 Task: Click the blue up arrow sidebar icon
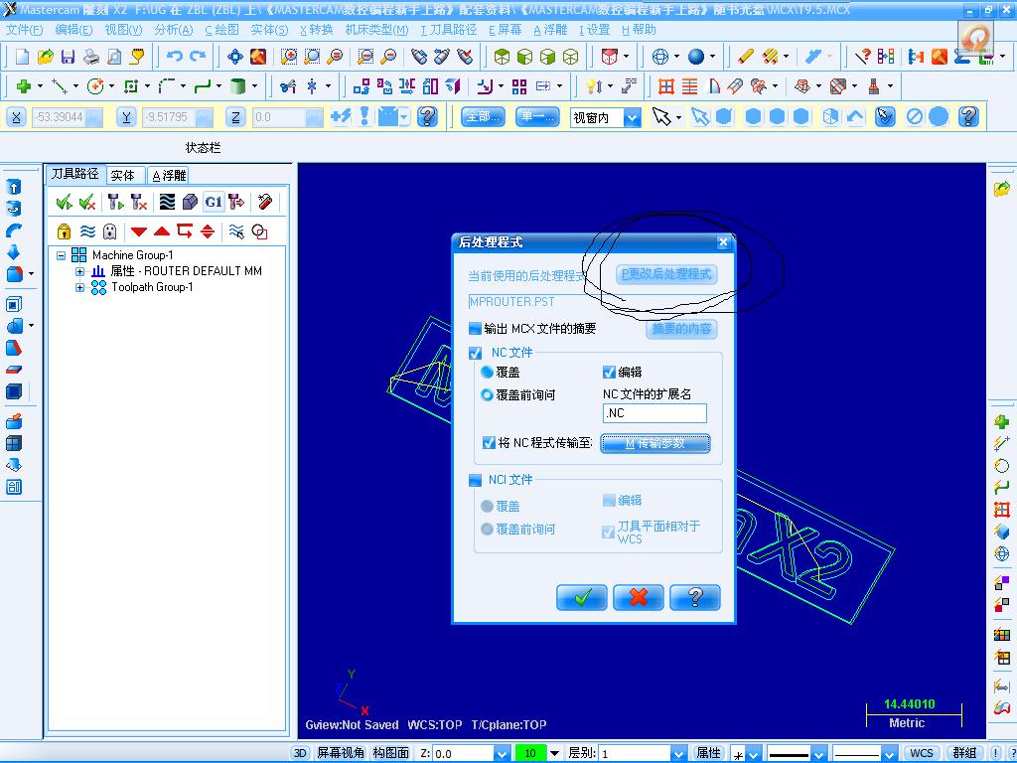pyautogui.click(x=14, y=187)
